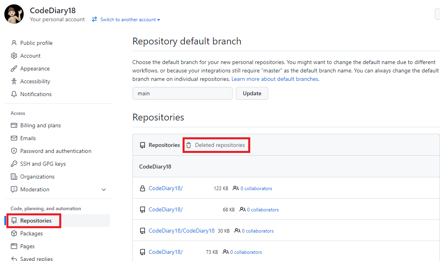Click the Notifications bell icon
Image resolution: width=440 pixels, height=261 pixels.
tap(14, 94)
